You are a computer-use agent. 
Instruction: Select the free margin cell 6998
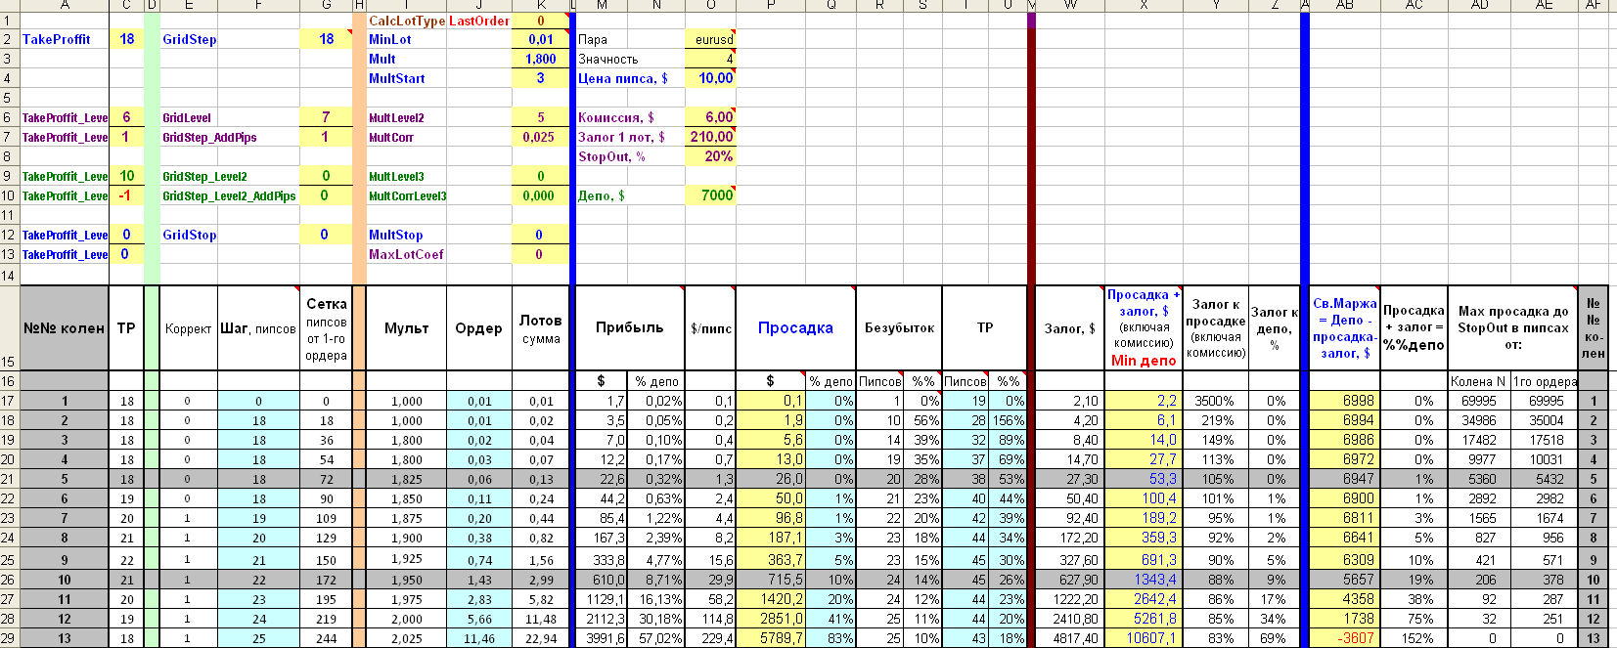[1344, 401]
